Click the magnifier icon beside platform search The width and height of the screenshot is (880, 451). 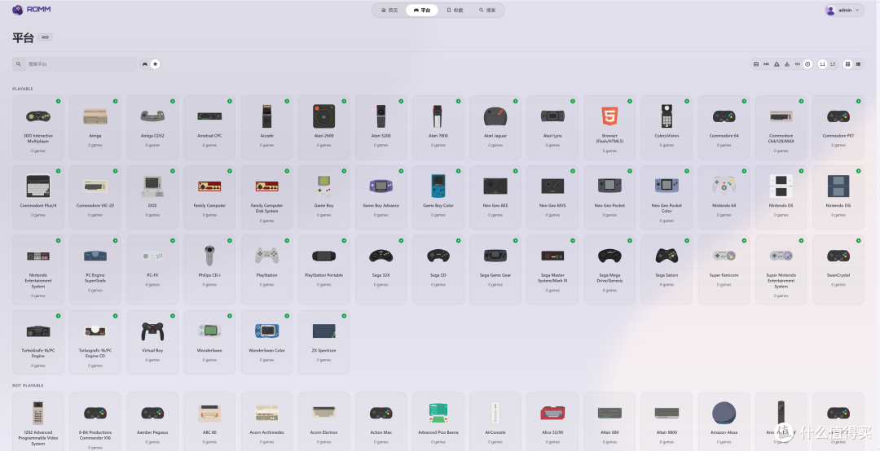(x=19, y=64)
